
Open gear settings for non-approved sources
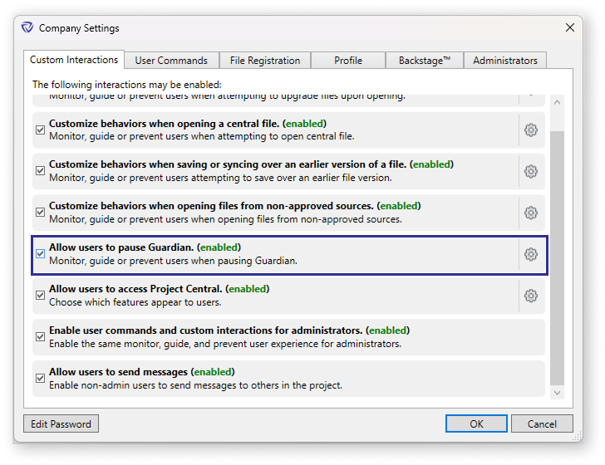[x=531, y=213]
